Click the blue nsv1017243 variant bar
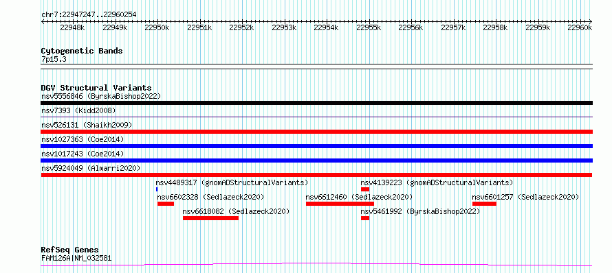This screenshot has height=273, width=612. point(316,161)
